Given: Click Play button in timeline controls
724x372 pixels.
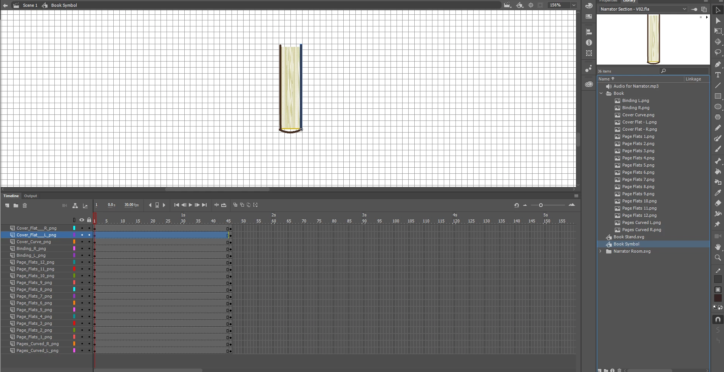Looking at the screenshot, I should click(x=190, y=205).
